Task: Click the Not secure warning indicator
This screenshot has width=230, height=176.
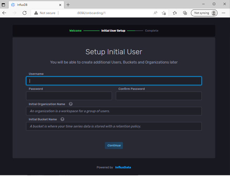Action: pos(45,13)
